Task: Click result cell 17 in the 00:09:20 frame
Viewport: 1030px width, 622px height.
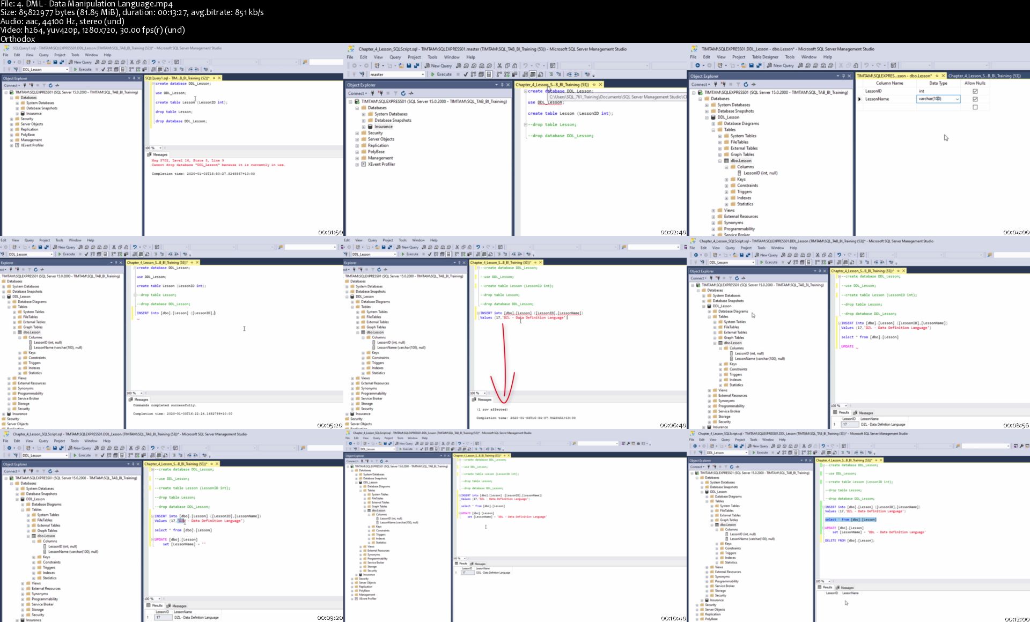Action: [x=163, y=618]
